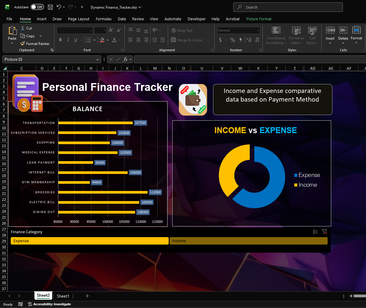Open the Accessibility checker from status bar
Viewport: 366px width, 308px height.
pyautogui.click(x=49, y=304)
